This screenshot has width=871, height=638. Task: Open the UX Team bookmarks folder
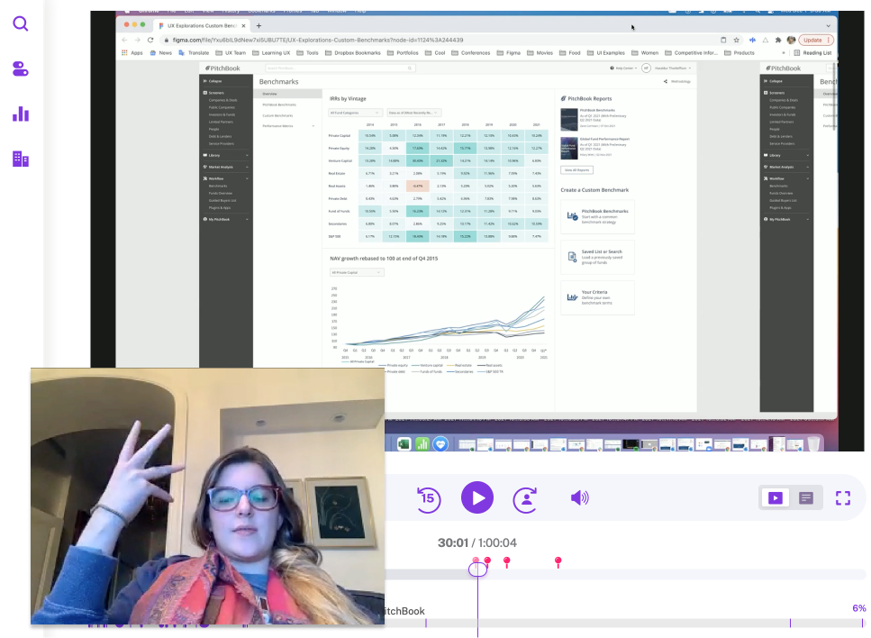click(231, 53)
